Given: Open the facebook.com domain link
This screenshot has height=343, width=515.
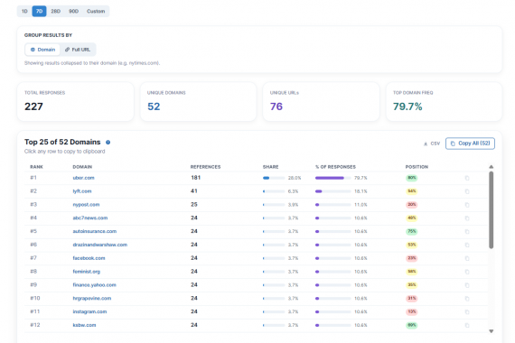Looking at the screenshot, I should (x=89, y=258).
